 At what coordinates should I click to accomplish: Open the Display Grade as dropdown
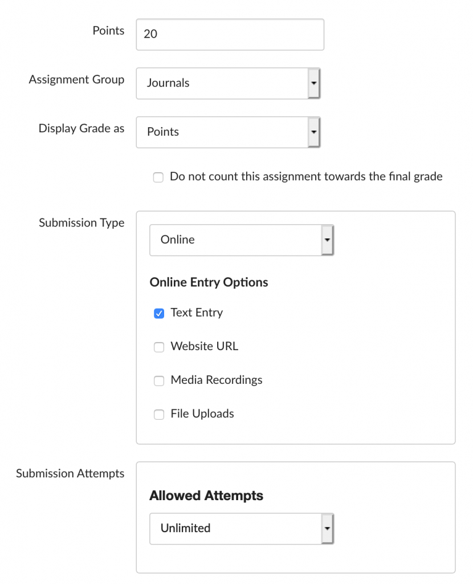tap(228, 132)
